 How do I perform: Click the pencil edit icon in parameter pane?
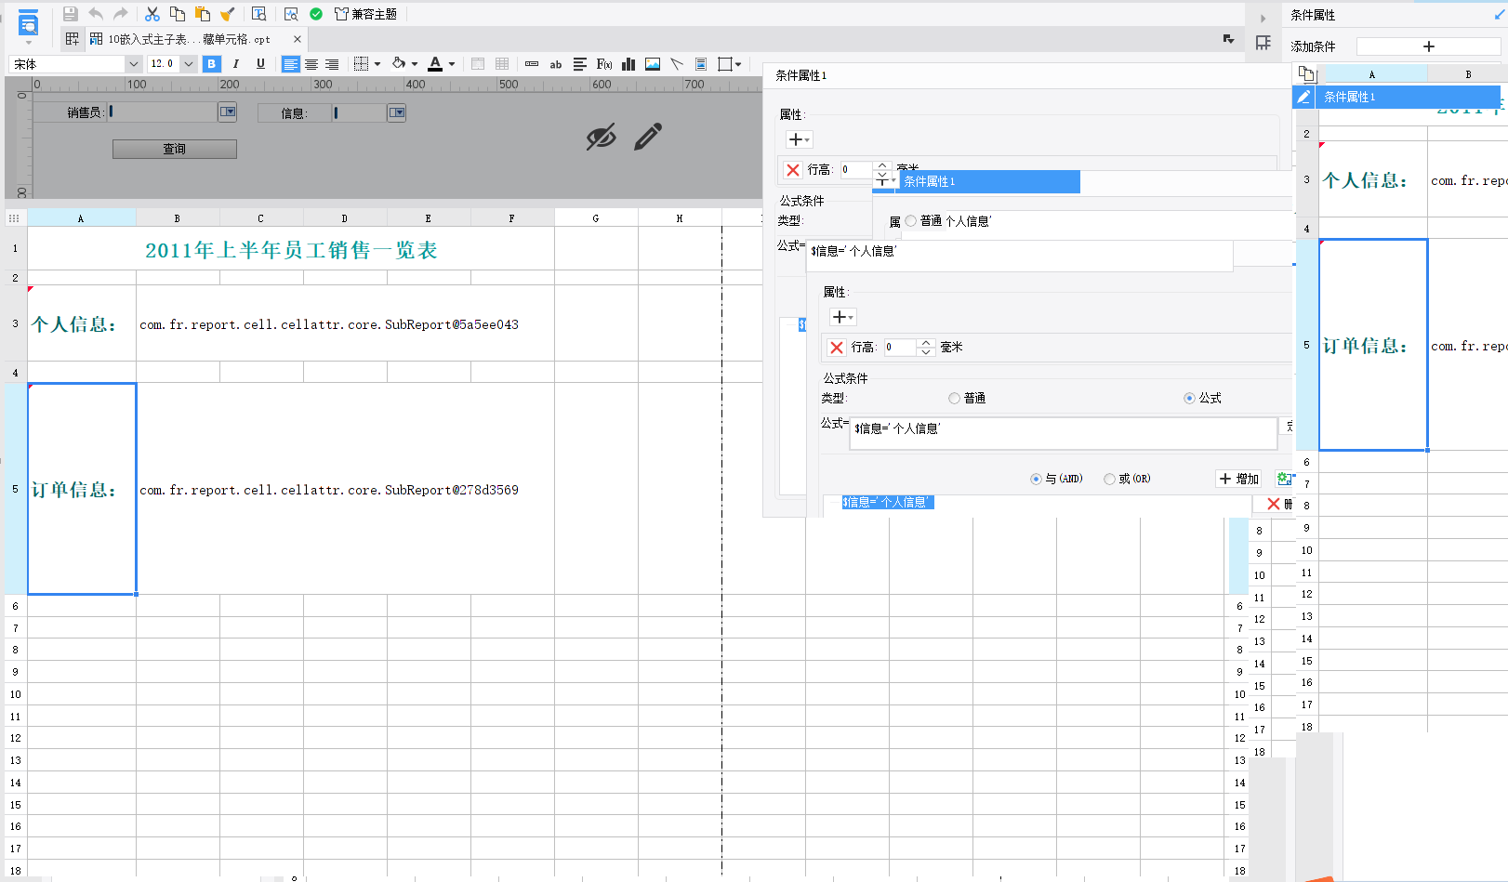tap(648, 137)
